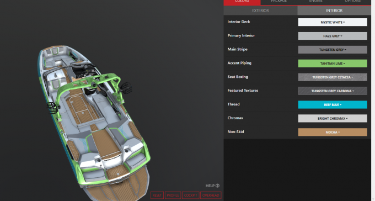The width and height of the screenshot is (375, 201).
Task: Open the Options tab
Action: point(352,2)
